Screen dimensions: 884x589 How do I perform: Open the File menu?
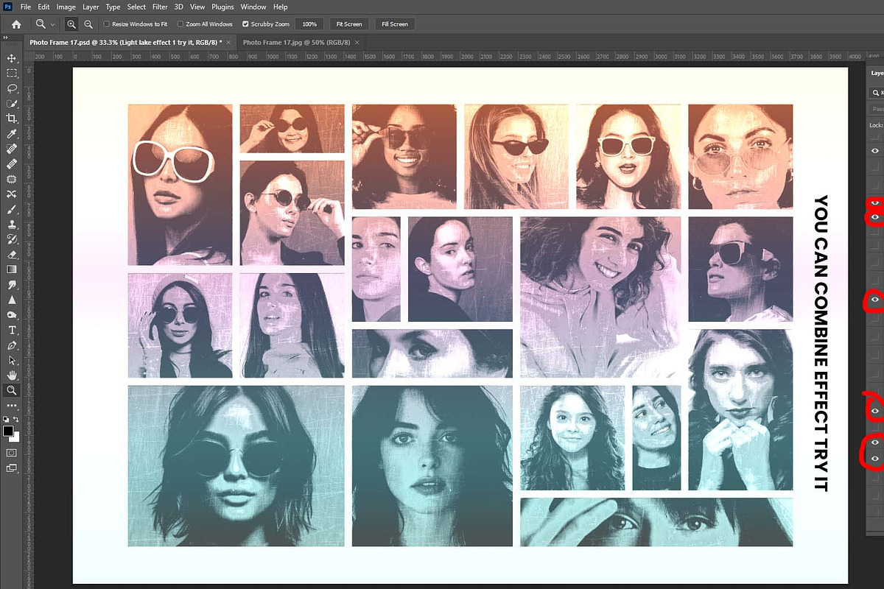(26, 7)
